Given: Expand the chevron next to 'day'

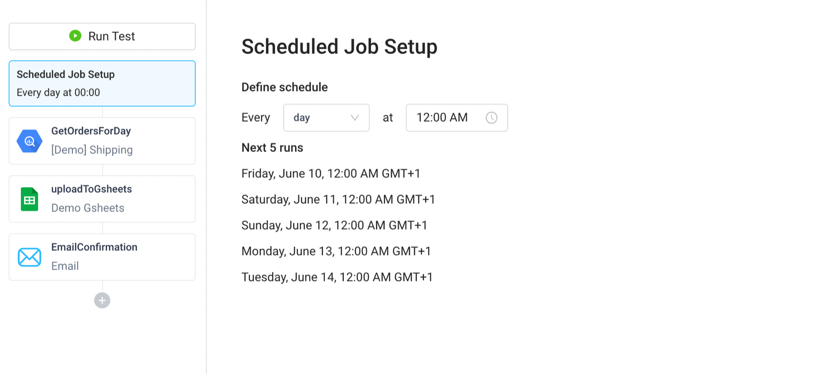Looking at the screenshot, I should (355, 118).
